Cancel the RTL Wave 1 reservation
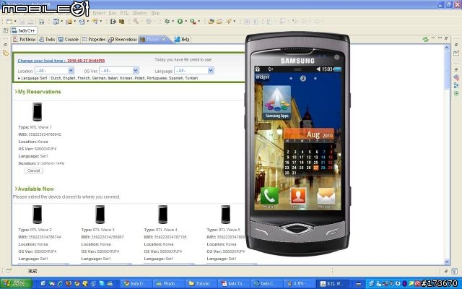Viewport: 462px width, 289px height. point(33,171)
